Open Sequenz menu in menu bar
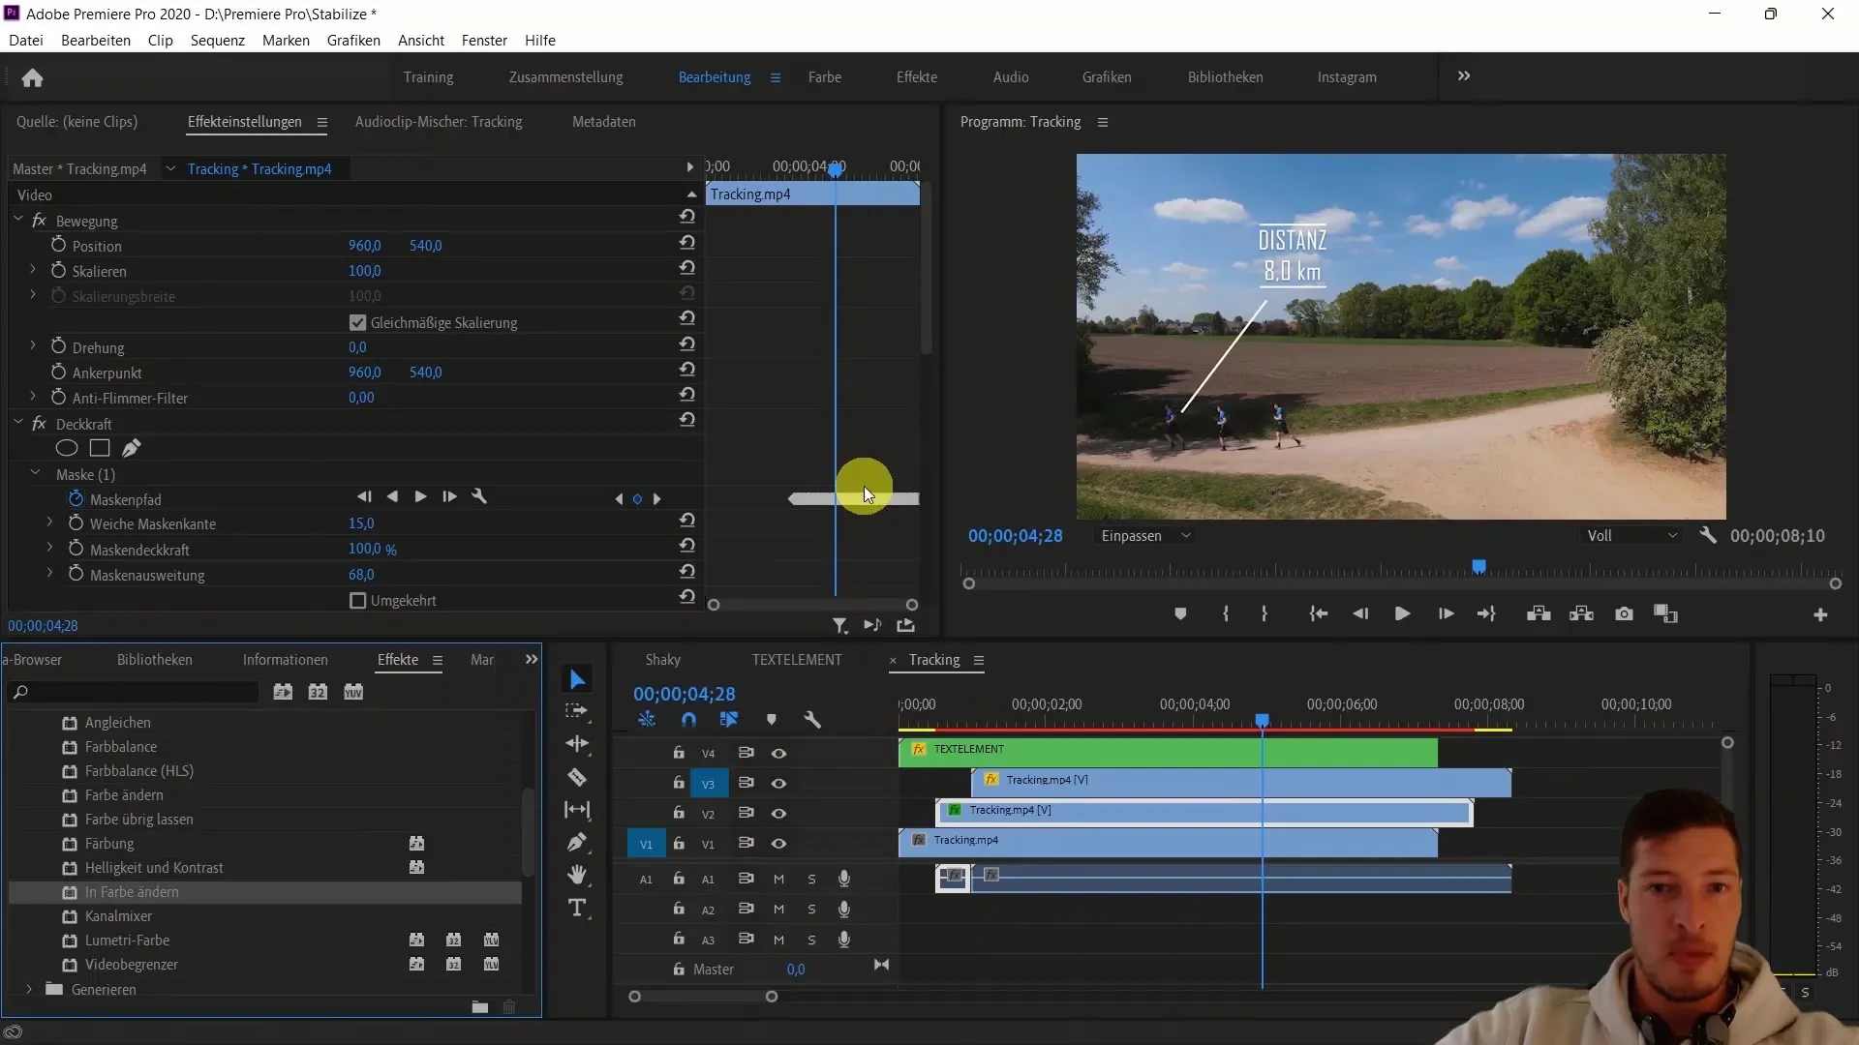The height and width of the screenshot is (1045, 1859). pos(217,40)
